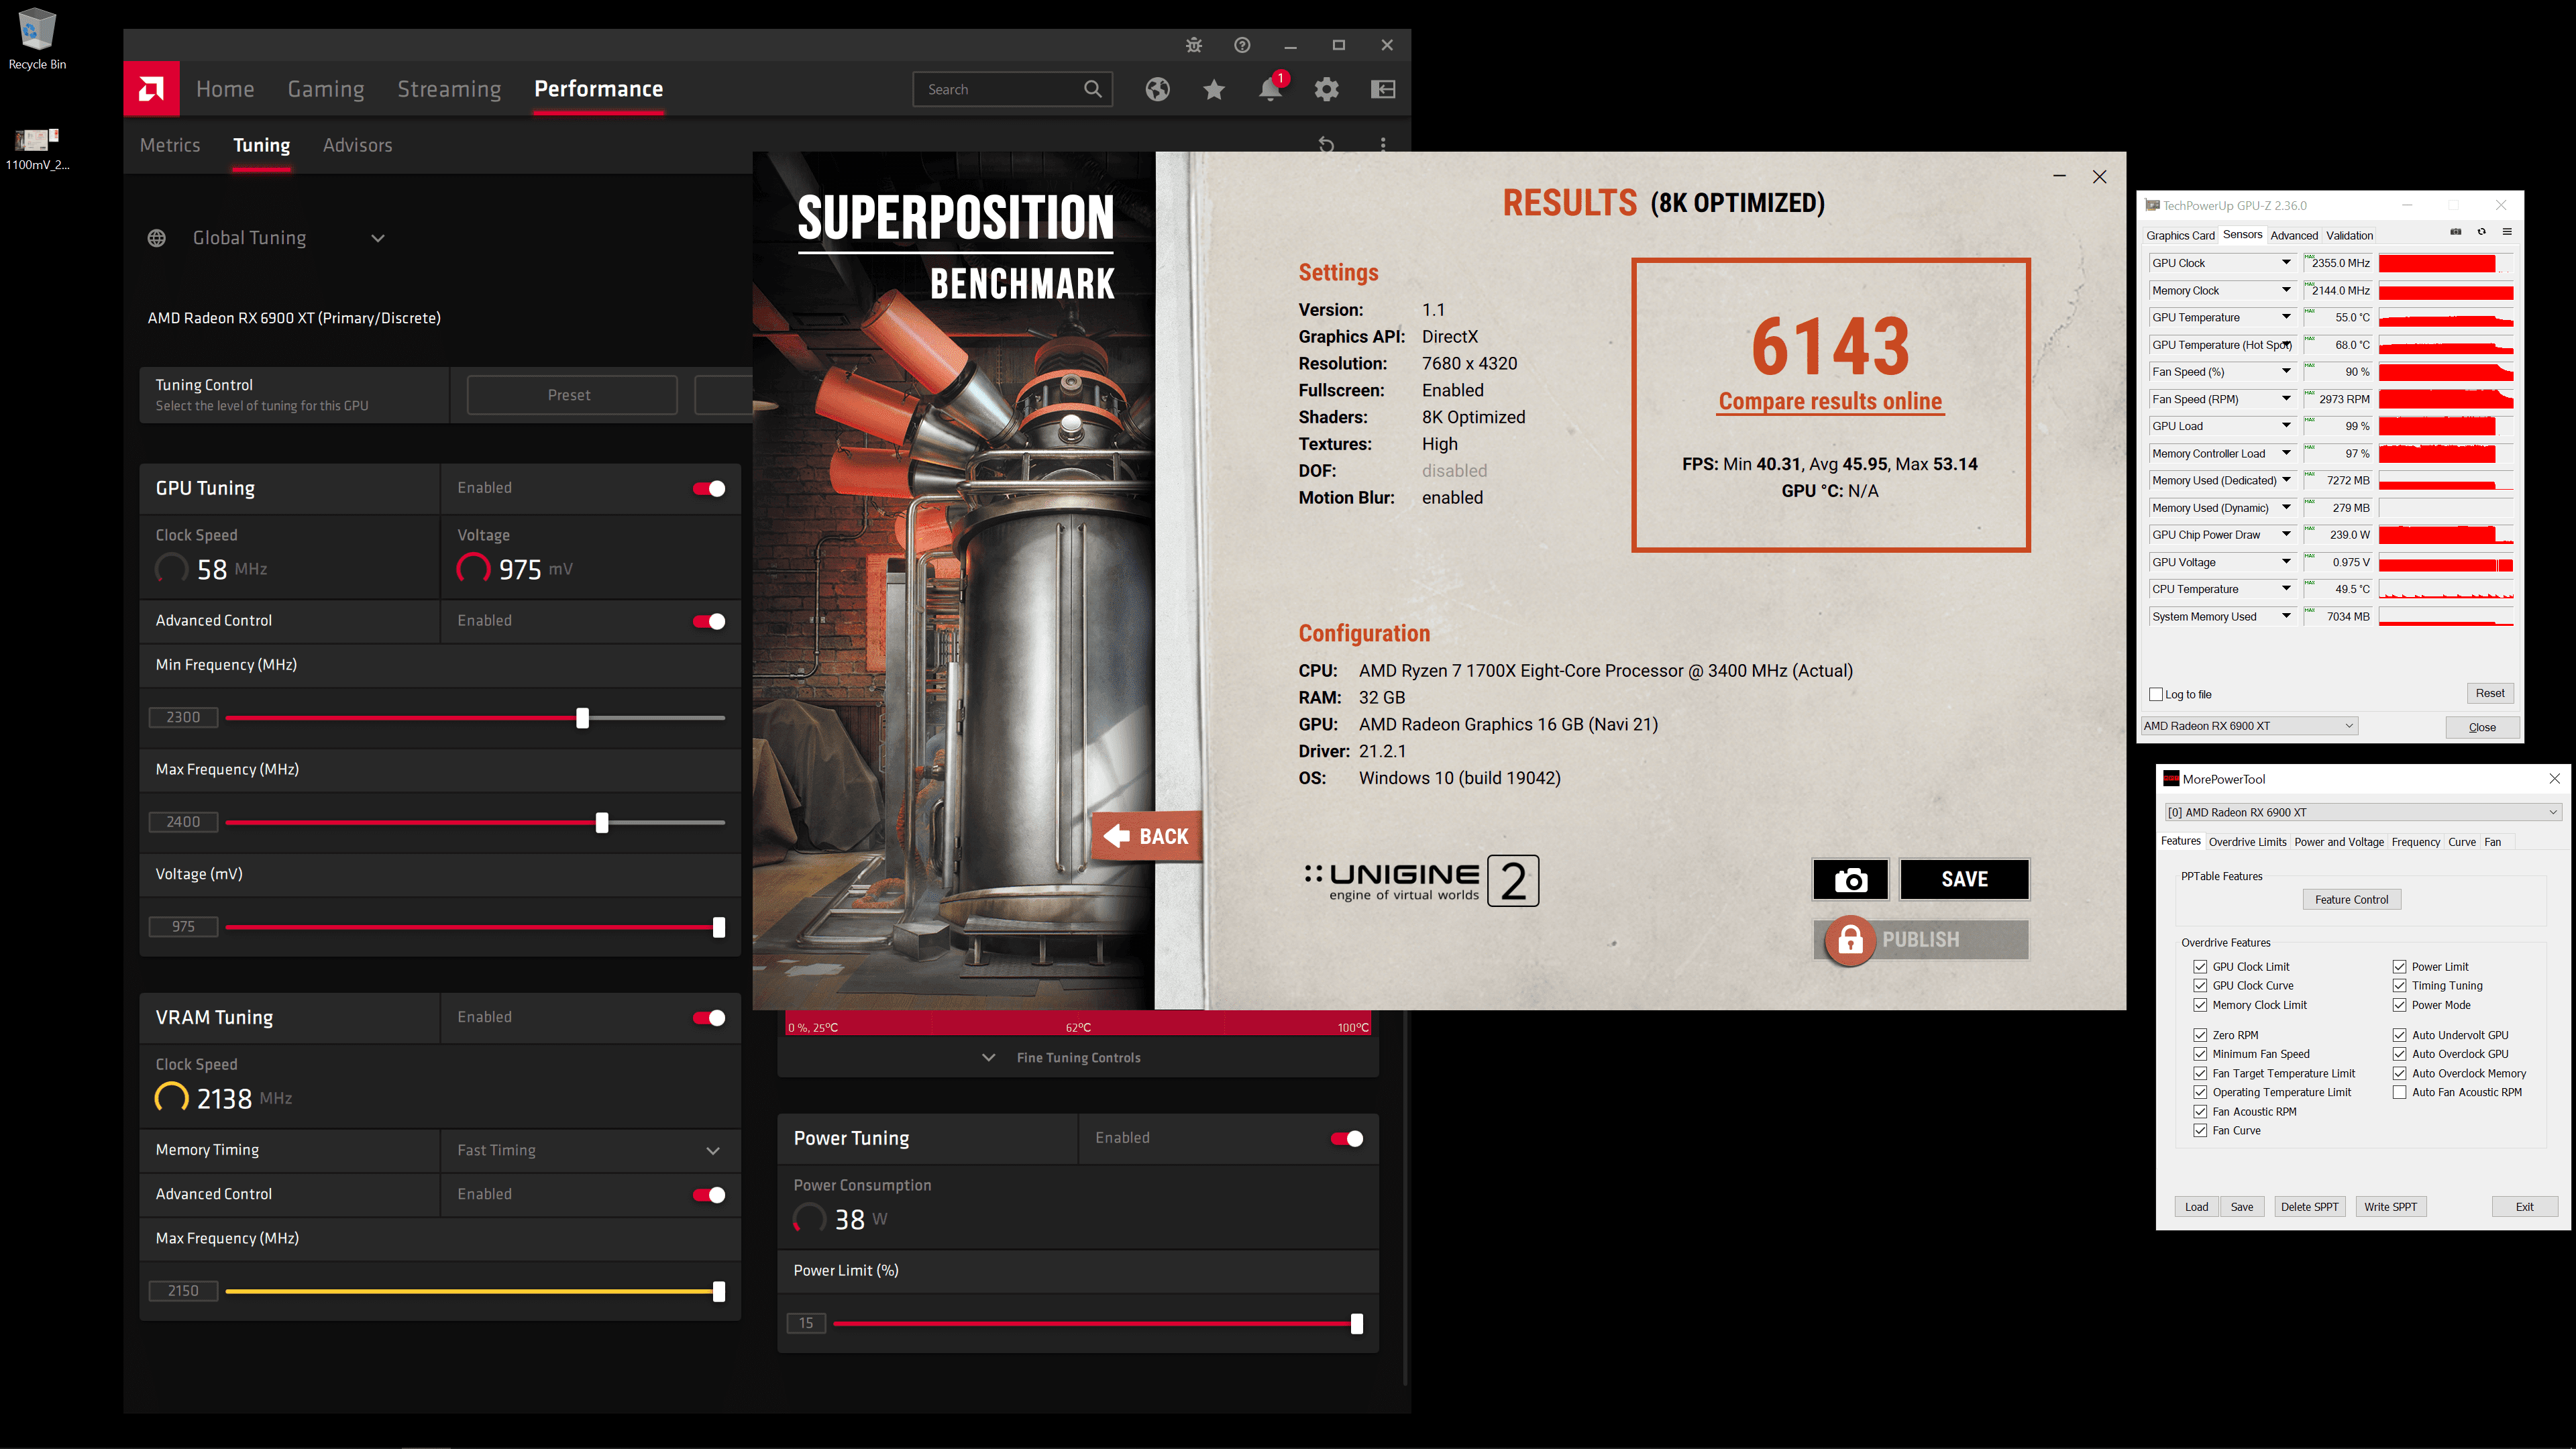The image size is (2576, 1449).
Task: Click the Compare results online link
Action: coord(1830,401)
